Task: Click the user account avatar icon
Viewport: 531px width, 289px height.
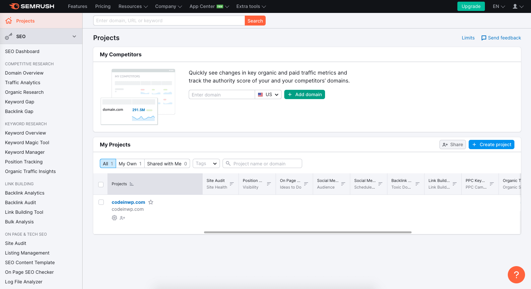Action: point(515,6)
